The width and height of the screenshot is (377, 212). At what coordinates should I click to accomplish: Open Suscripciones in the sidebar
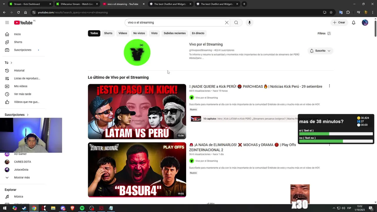22,50
